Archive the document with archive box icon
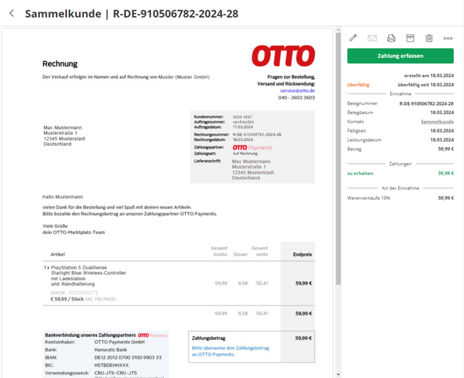464x378 pixels. [x=410, y=38]
